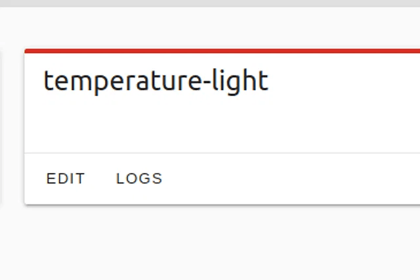The width and height of the screenshot is (420, 280).
Task: Click blank page area beneath the card
Action: (x=210, y=243)
